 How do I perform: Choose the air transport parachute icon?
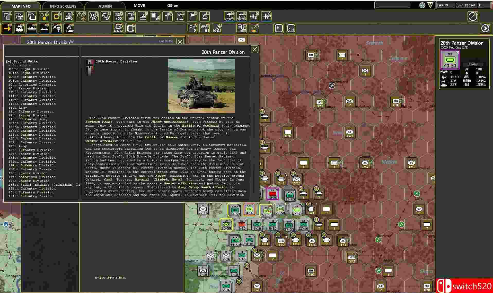point(56,29)
